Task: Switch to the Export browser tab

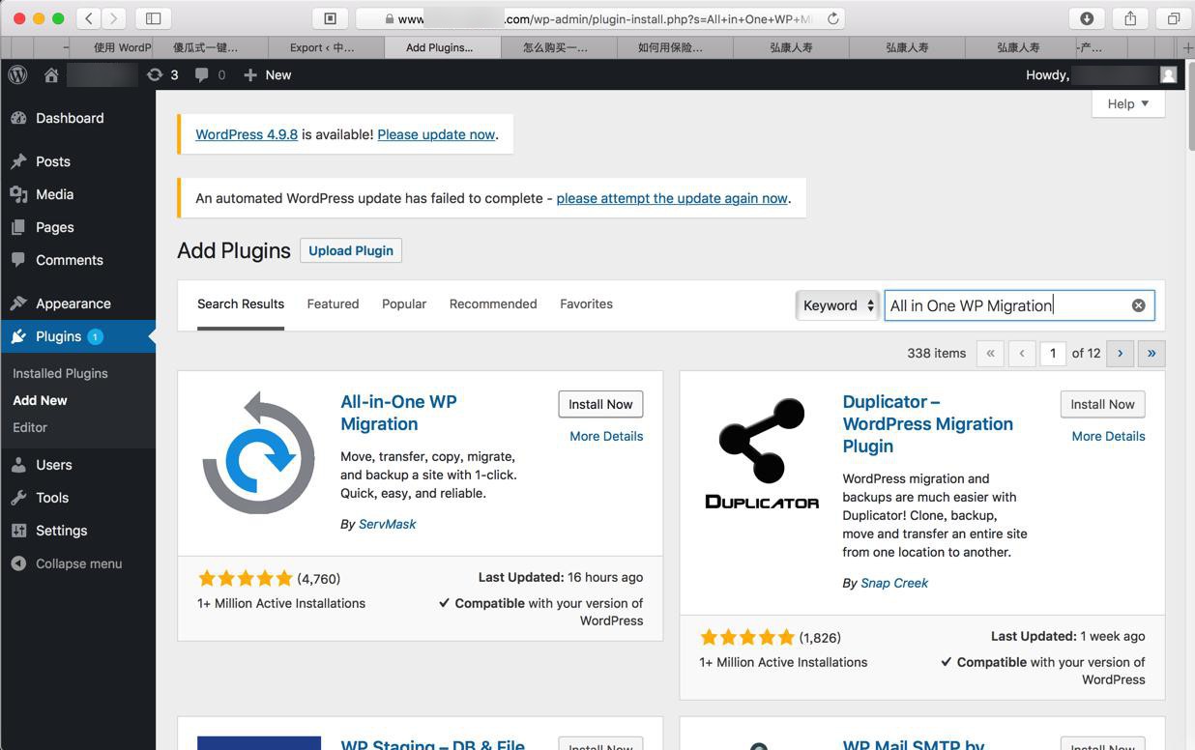Action: coord(326,47)
